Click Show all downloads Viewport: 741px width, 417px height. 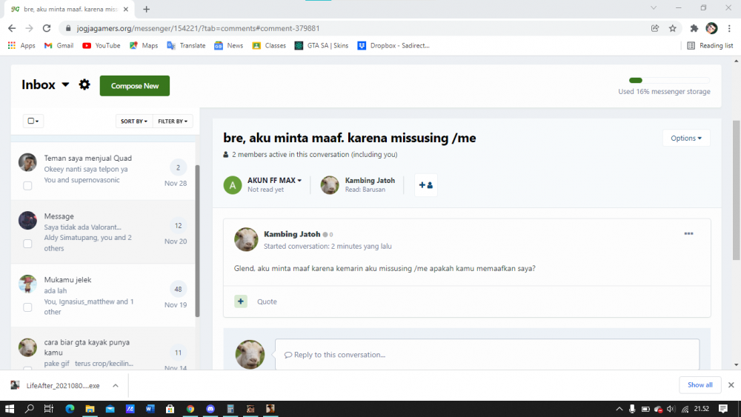[x=700, y=385]
